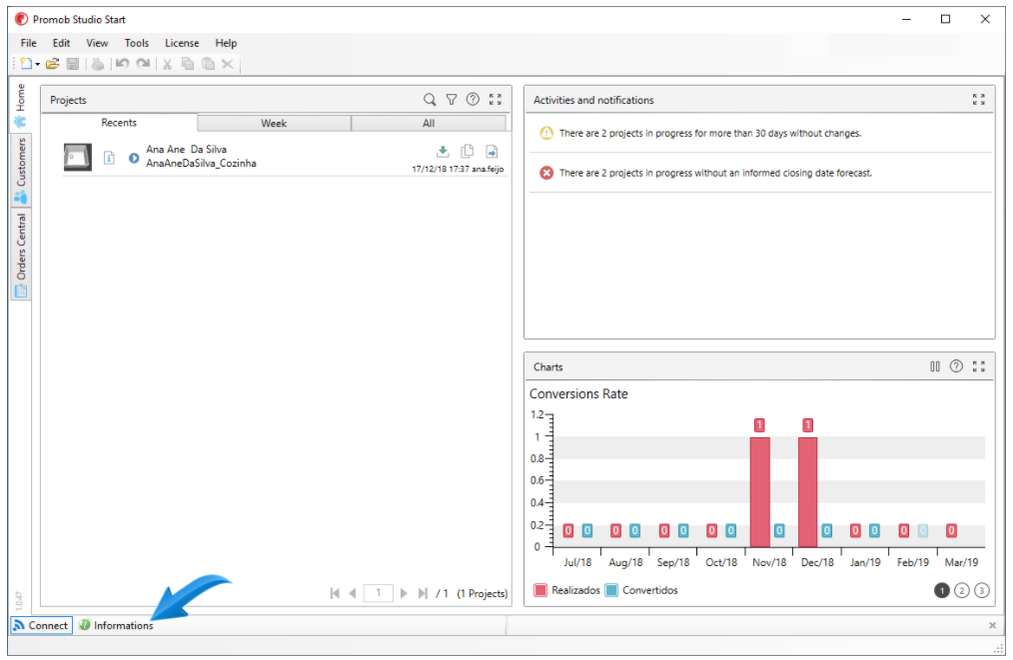Viewport: 1013px width, 660px height.
Task: Open the closing date forecast notification
Action: click(x=715, y=173)
